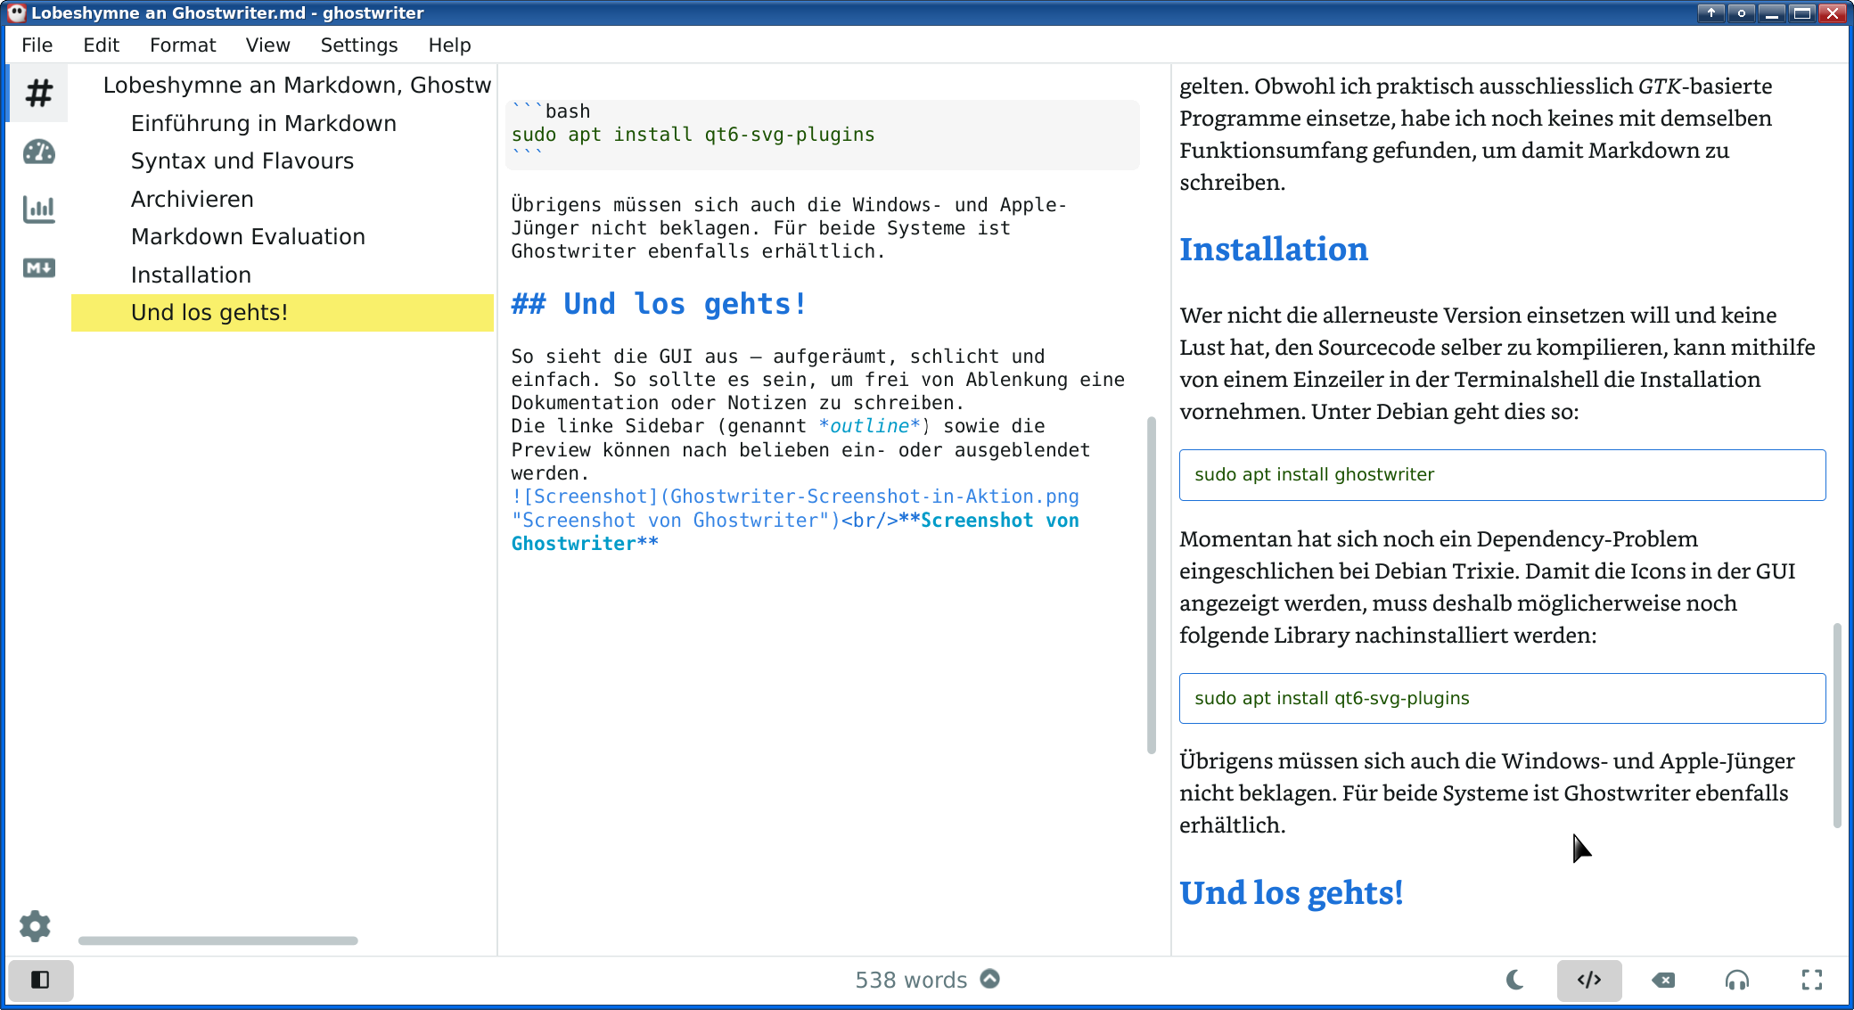Screen dimensions: 1854x1010
Task: Expand the word count statistics chevron
Action: [989, 979]
